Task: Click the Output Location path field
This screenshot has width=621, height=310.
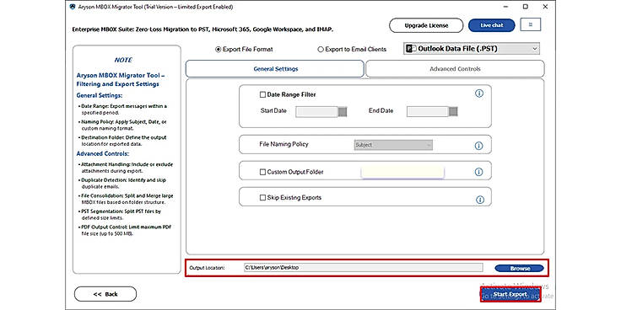Action: pyautogui.click(x=363, y=268)
